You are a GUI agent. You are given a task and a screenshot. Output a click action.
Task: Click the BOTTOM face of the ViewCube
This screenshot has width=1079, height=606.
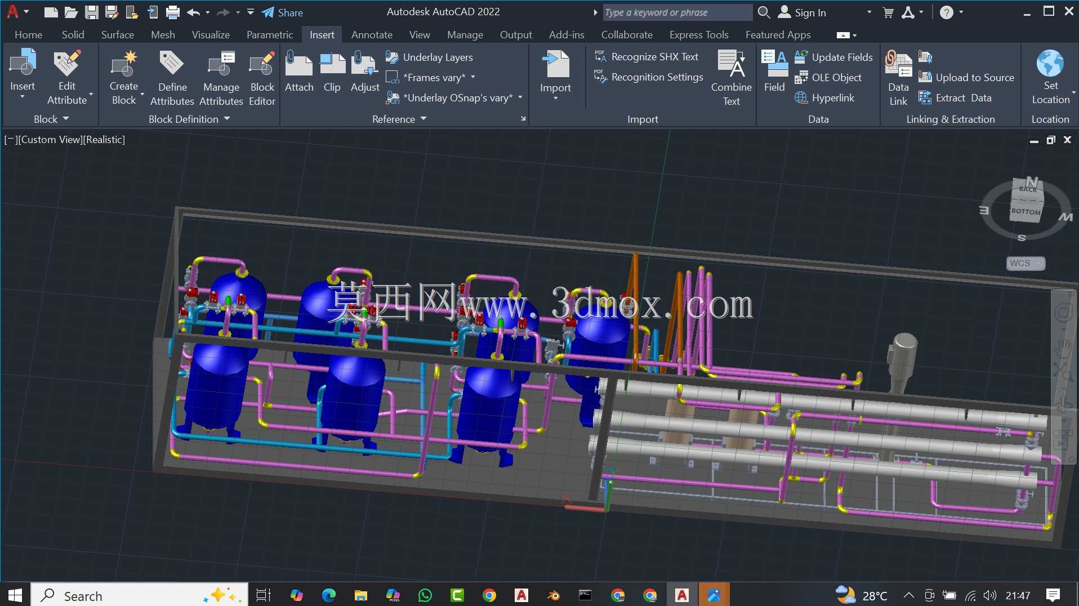[x=1026, y=212]
